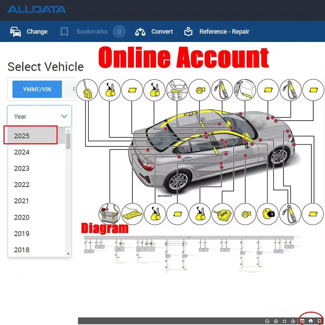Pick 2019 from the year options

click(22, 233)
